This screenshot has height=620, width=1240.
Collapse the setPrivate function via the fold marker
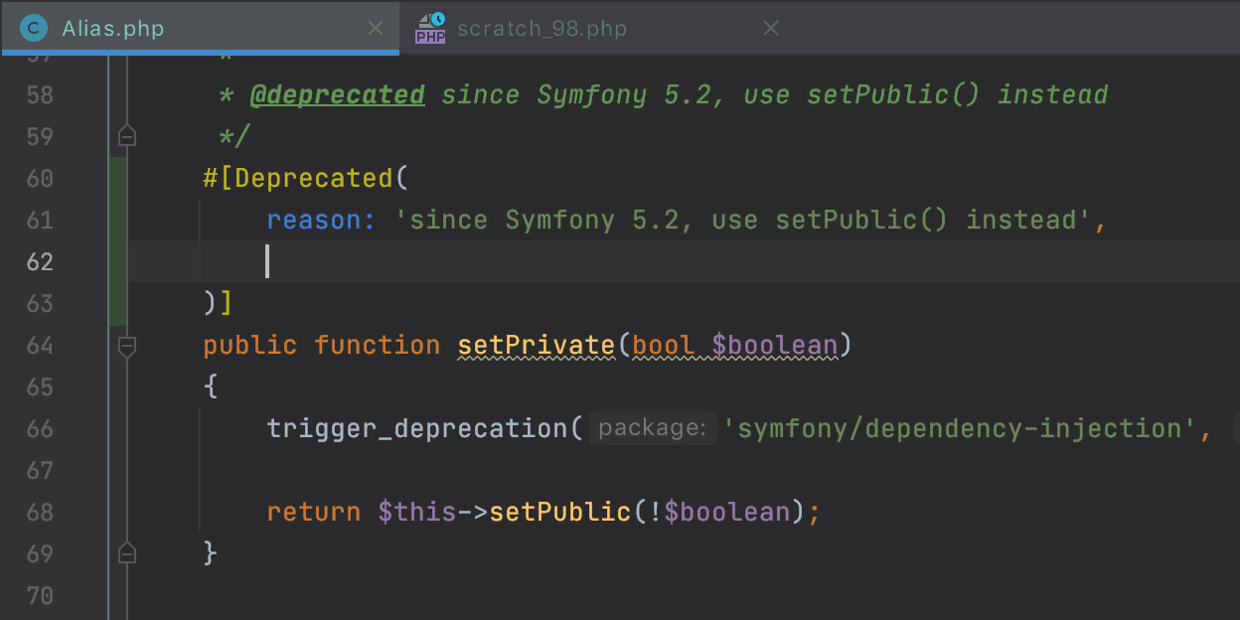tap(127, 345)
